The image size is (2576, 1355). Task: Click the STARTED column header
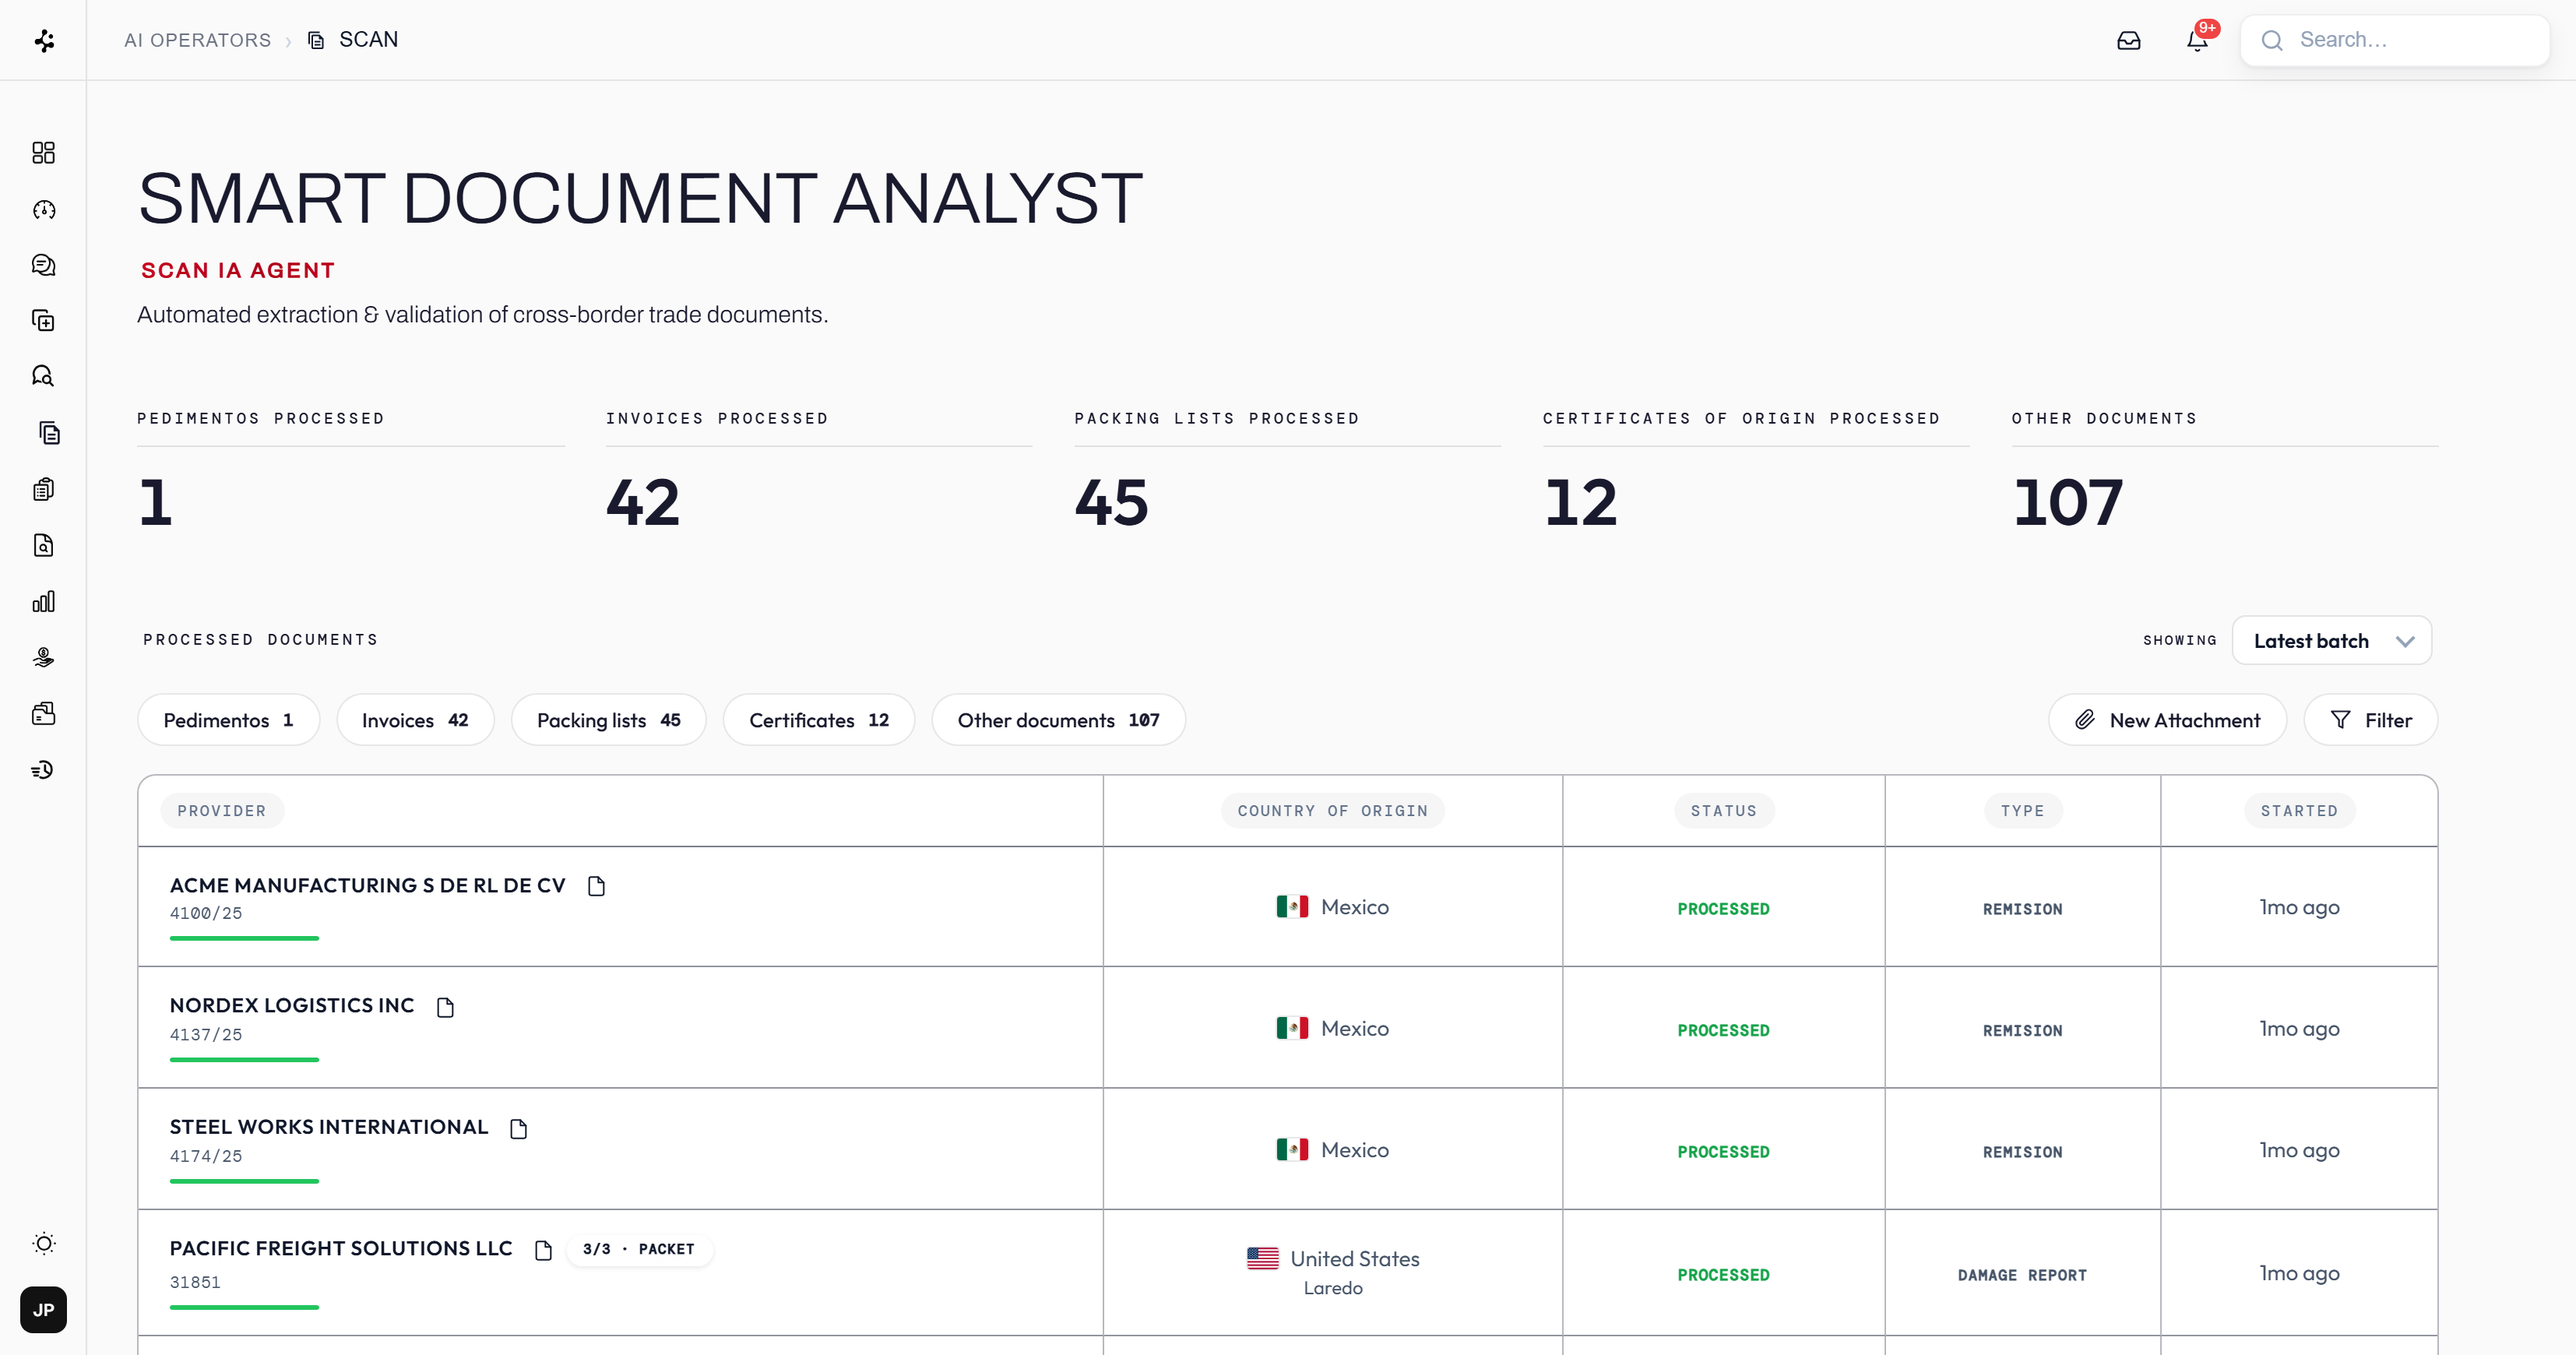point(2299,810)
